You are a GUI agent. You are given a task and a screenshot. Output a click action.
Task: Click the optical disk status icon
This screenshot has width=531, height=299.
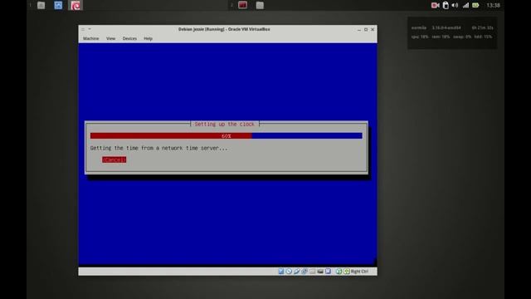click(x=289, y=272)
